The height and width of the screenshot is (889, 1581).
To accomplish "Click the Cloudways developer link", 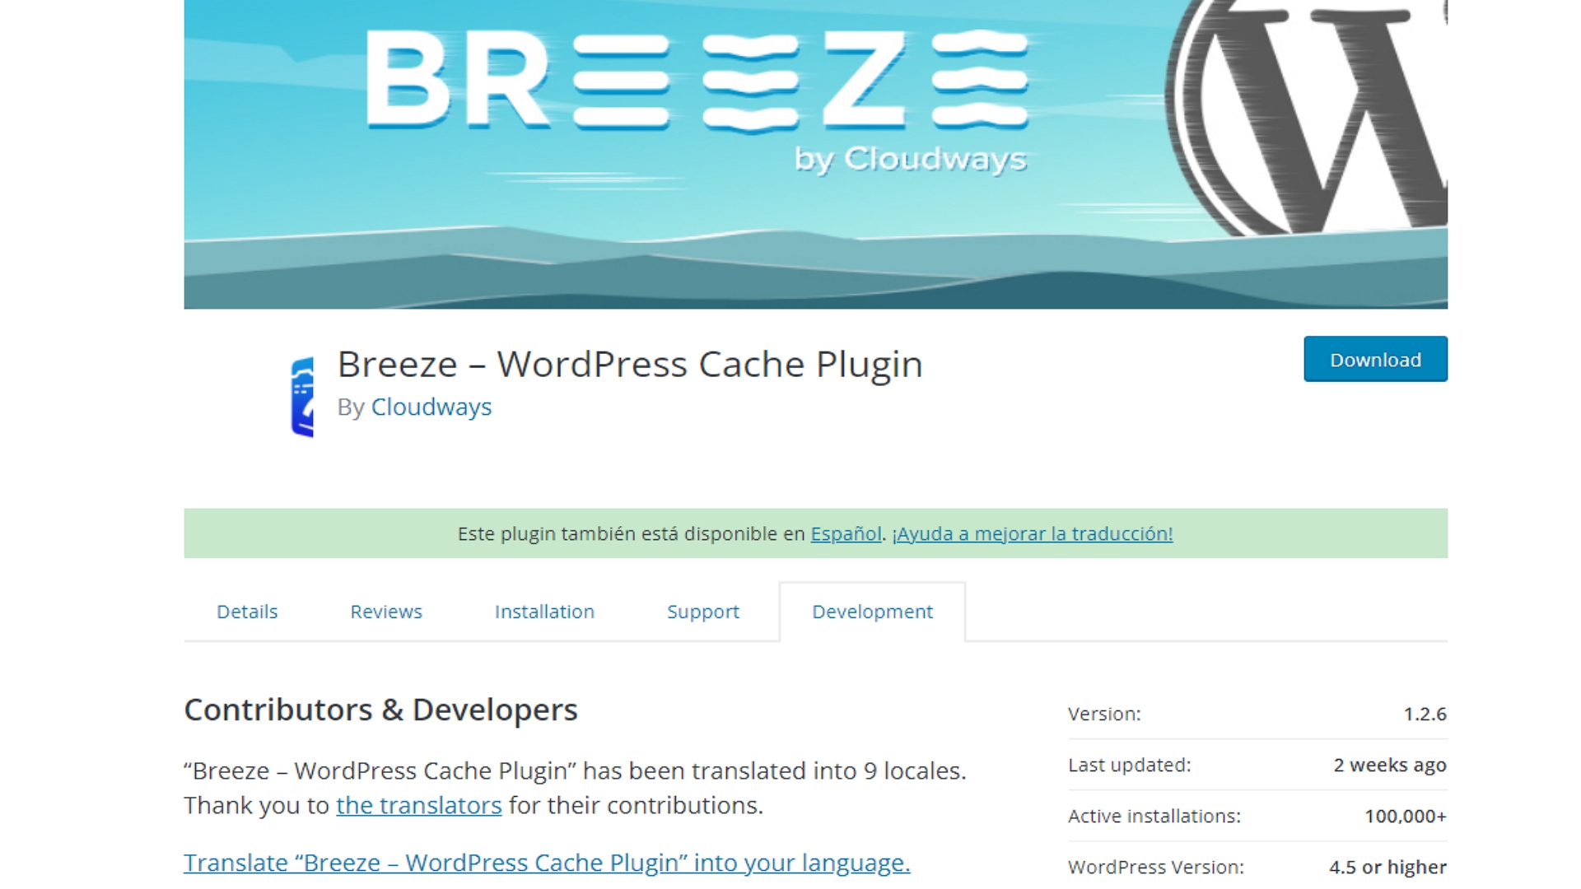I will pyautogui.click(x=430, y=405).
